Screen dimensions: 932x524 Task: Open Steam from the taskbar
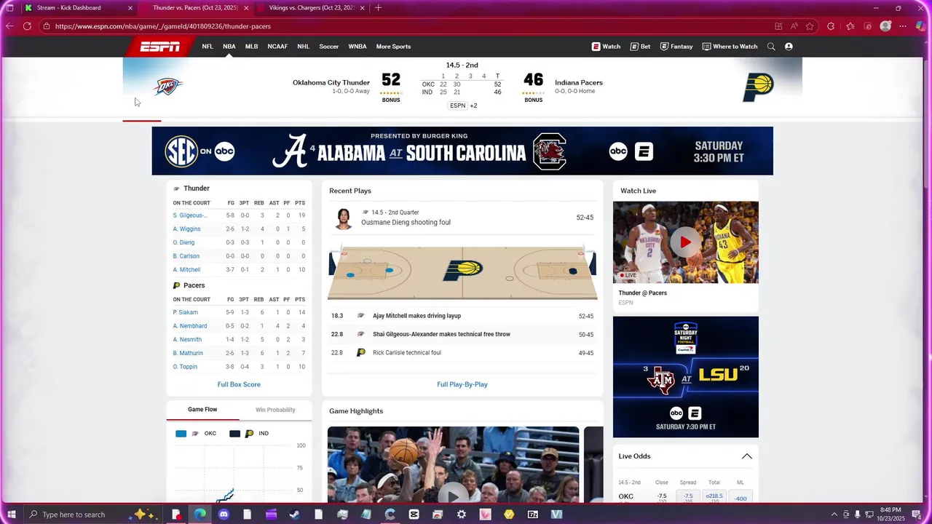click(294, 515)
